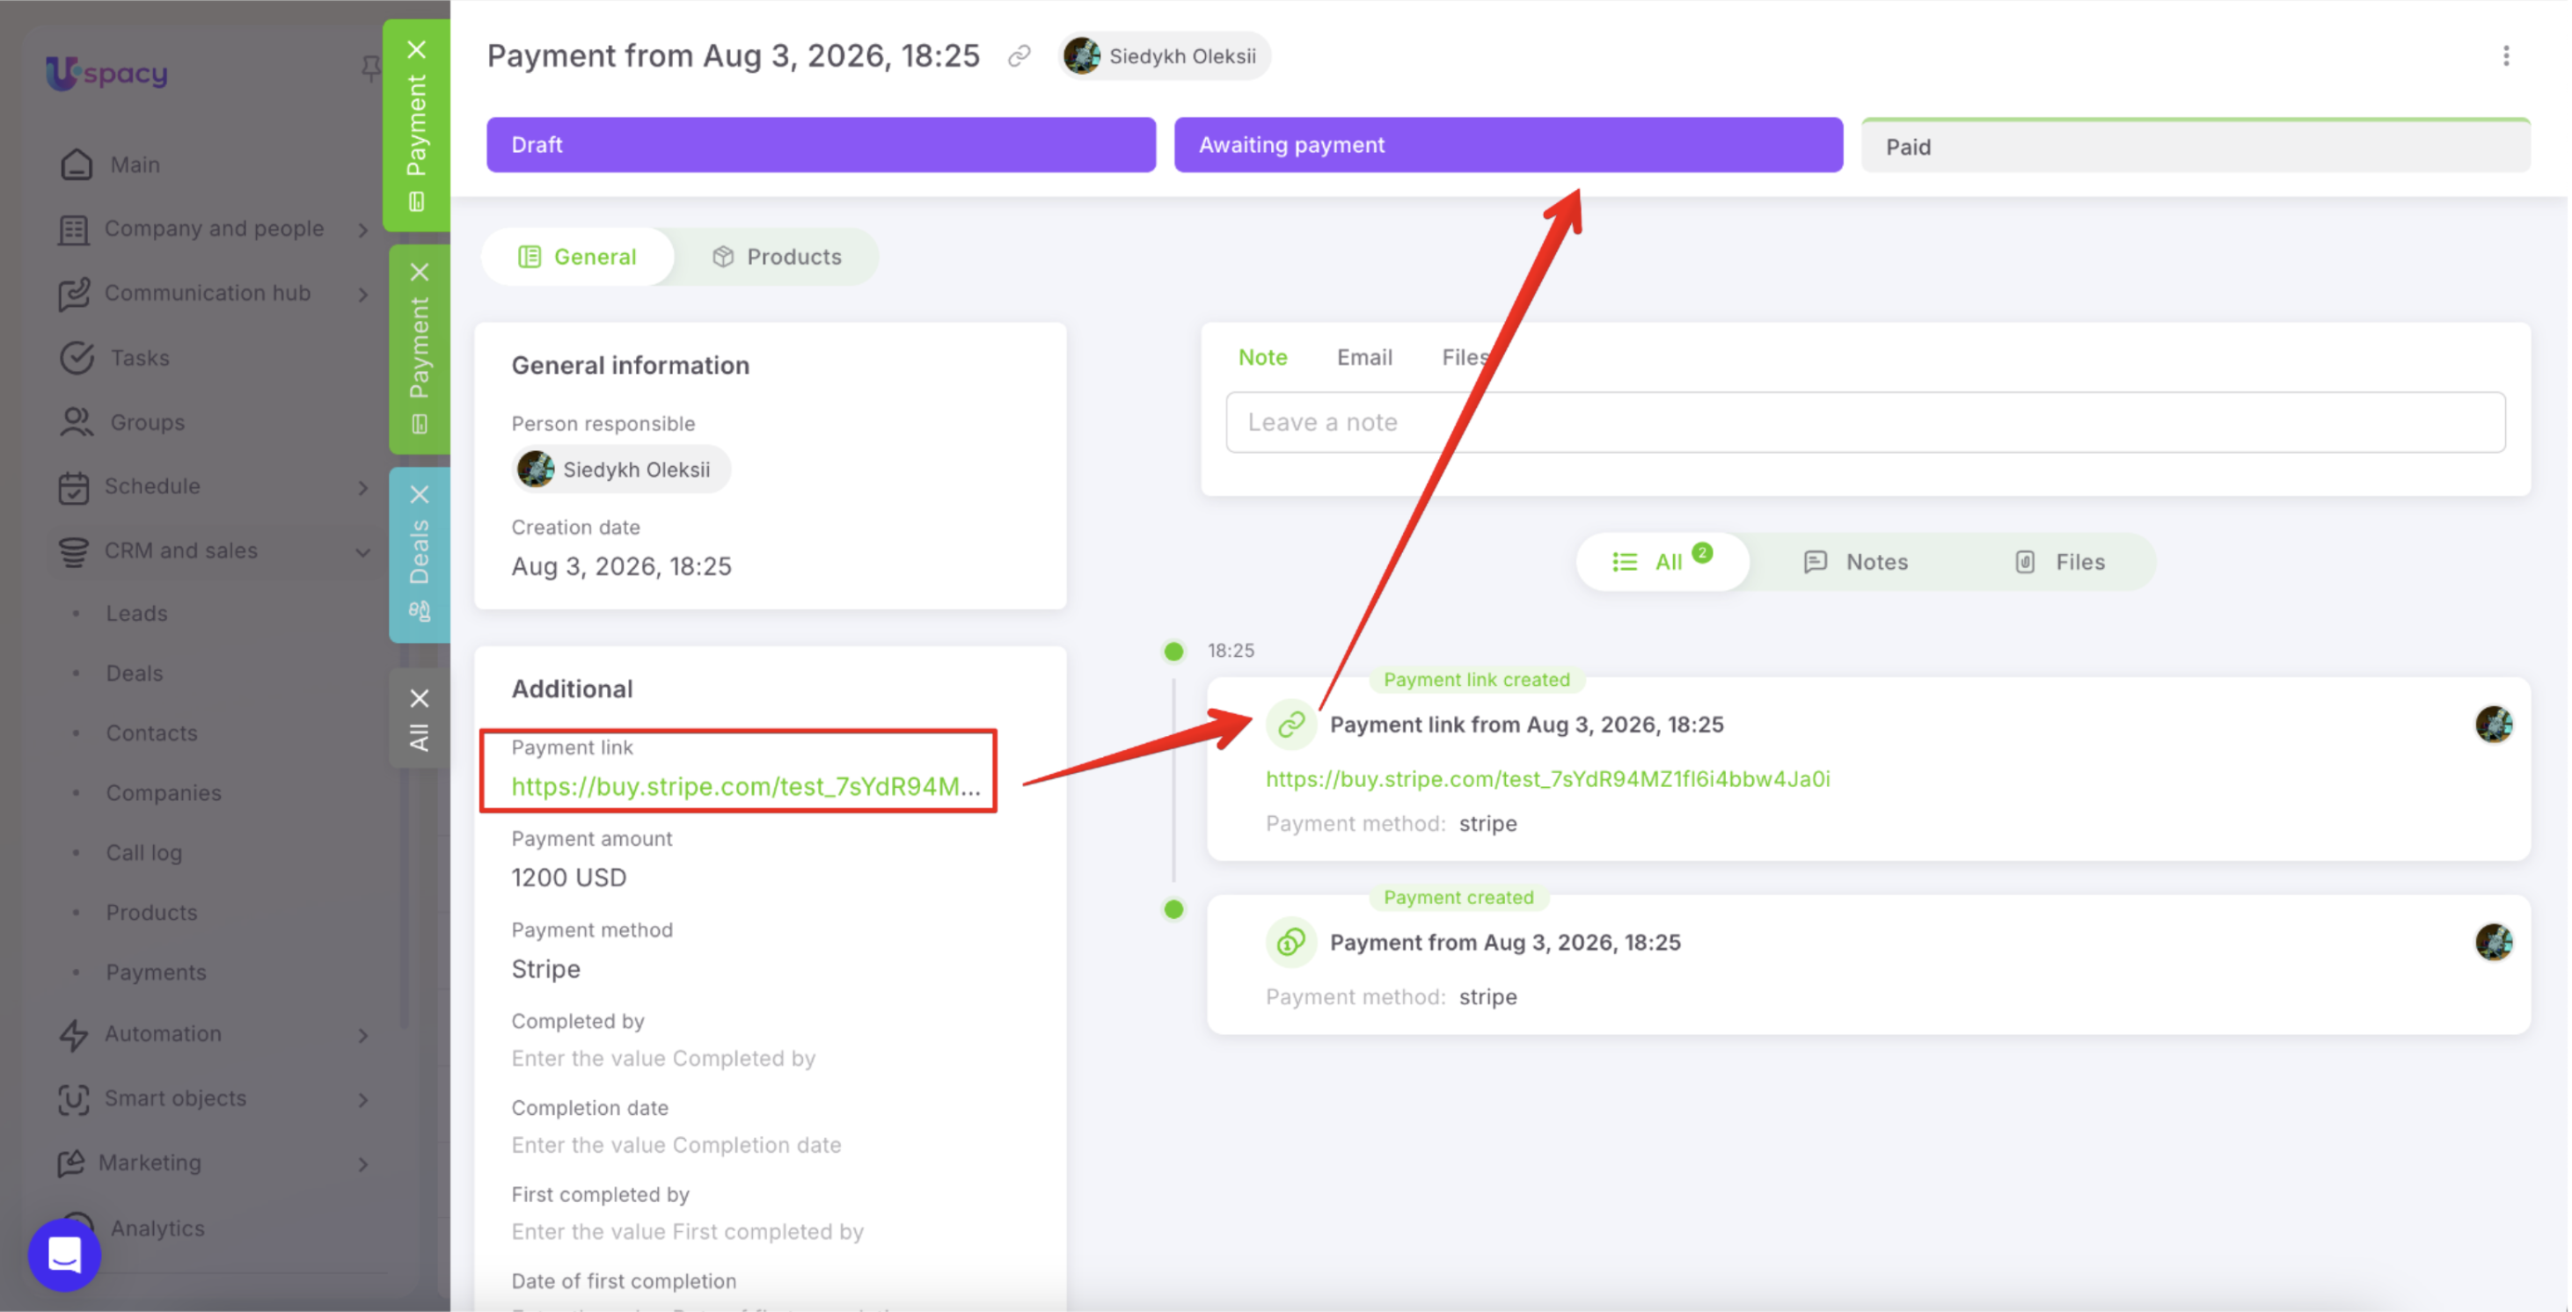The height and width of the screenshot is (1312, 2572).
Task: Open Leads under CRM and sales
Action: coord(137,613)
